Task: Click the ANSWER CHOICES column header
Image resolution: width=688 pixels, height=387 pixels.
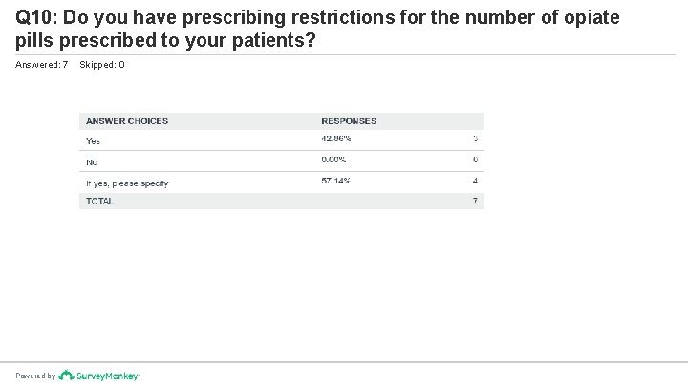Action: [x=127, y=121]
